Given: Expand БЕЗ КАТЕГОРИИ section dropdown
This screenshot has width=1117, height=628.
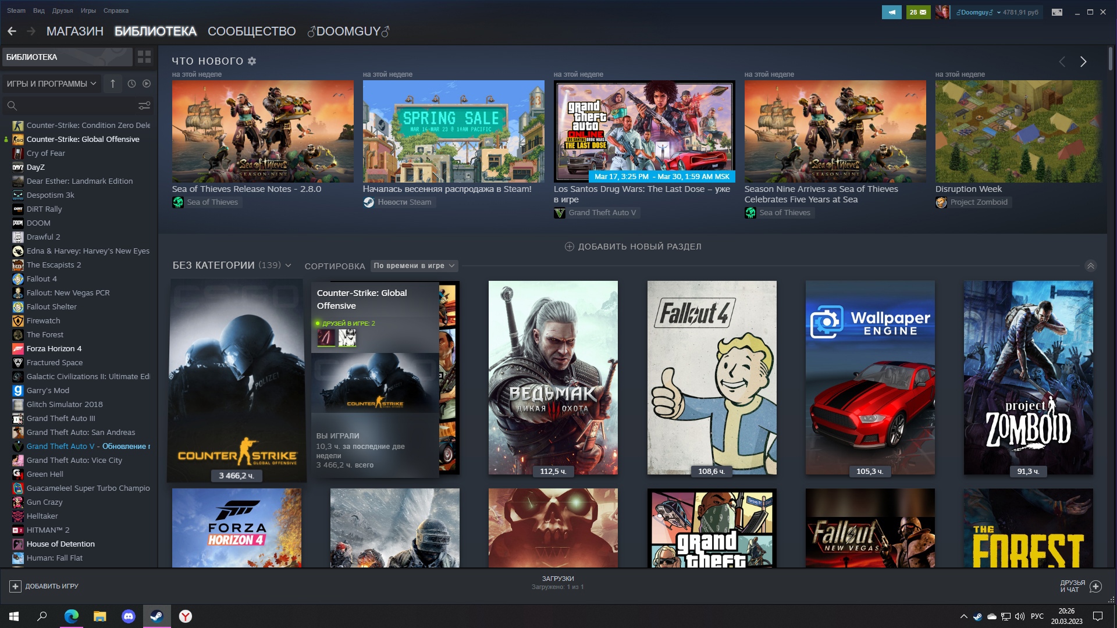Looking at the screenshot, I should [288, 266].
